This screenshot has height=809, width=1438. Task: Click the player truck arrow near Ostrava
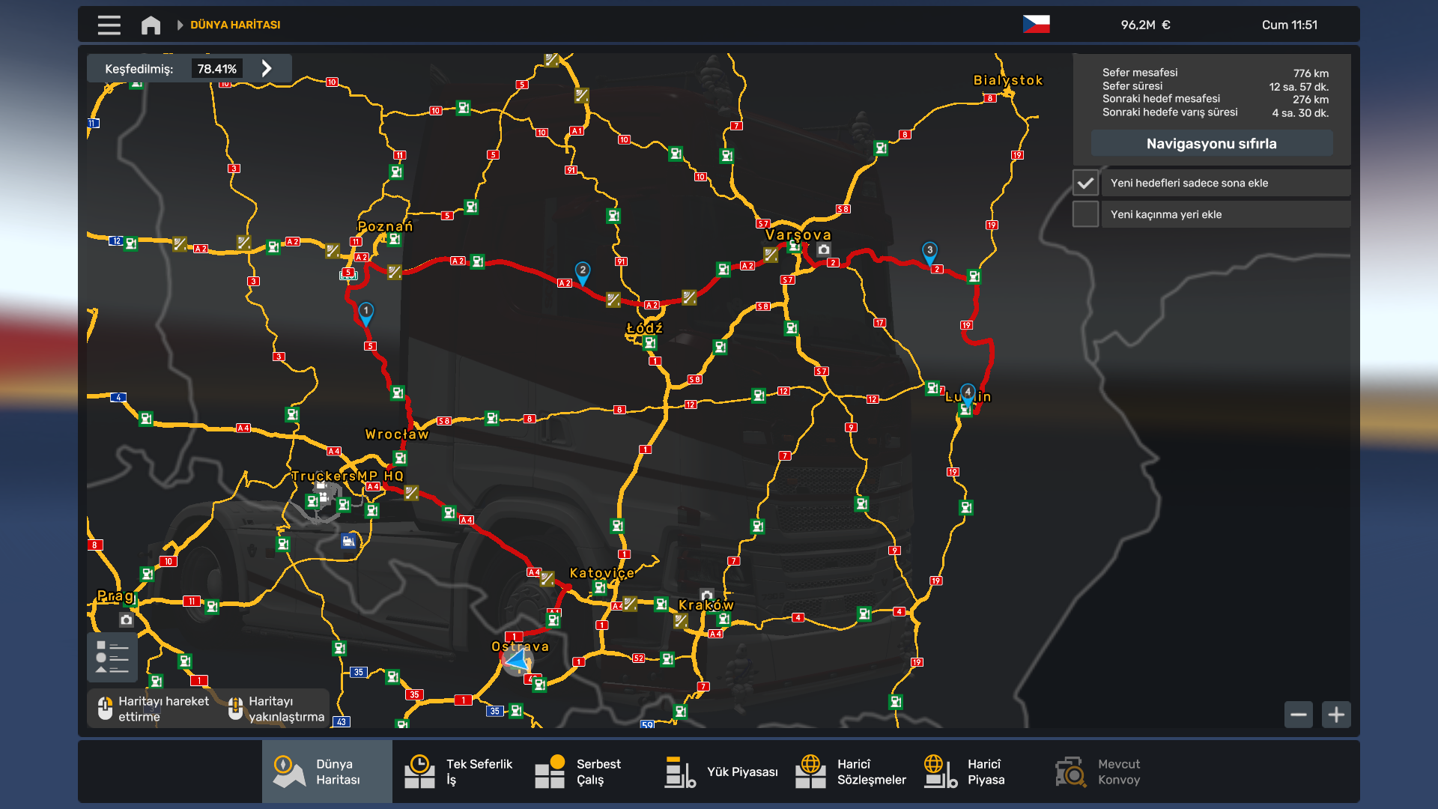click(x=517, y=661)
